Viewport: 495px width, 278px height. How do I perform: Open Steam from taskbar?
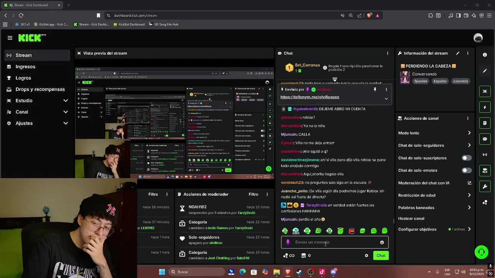click(x=299, y=272)
